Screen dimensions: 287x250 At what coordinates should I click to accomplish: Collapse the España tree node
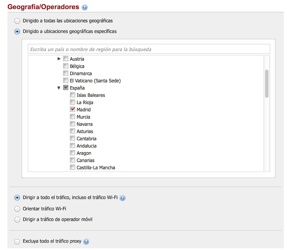point(59,88)
